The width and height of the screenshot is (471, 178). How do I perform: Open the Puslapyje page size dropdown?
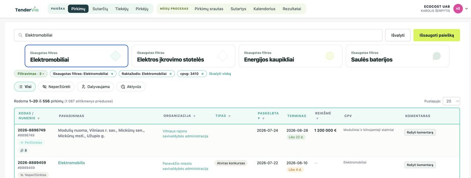click(x=451, y=101)
